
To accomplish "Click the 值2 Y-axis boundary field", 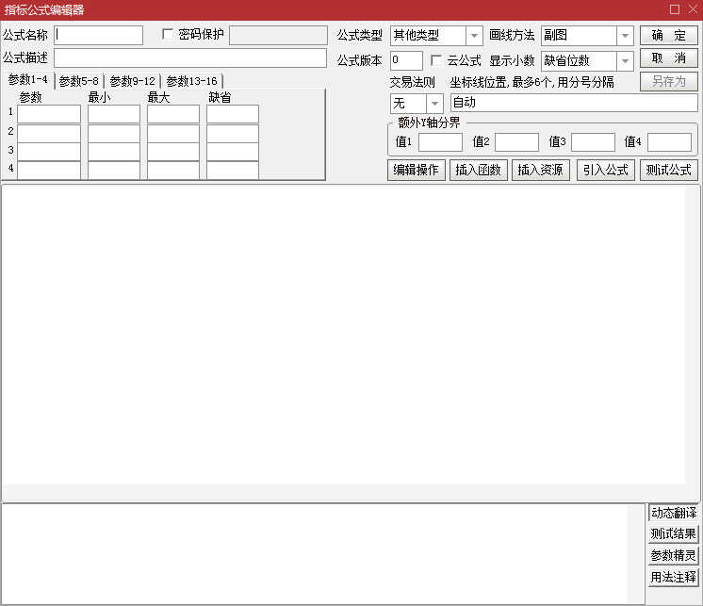I will tap(516, 142).
